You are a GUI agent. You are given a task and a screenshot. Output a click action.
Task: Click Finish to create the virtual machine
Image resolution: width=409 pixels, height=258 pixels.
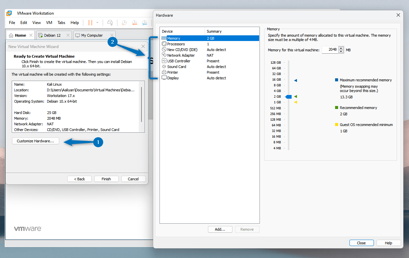pyautogui.click(x=106, y=179)
